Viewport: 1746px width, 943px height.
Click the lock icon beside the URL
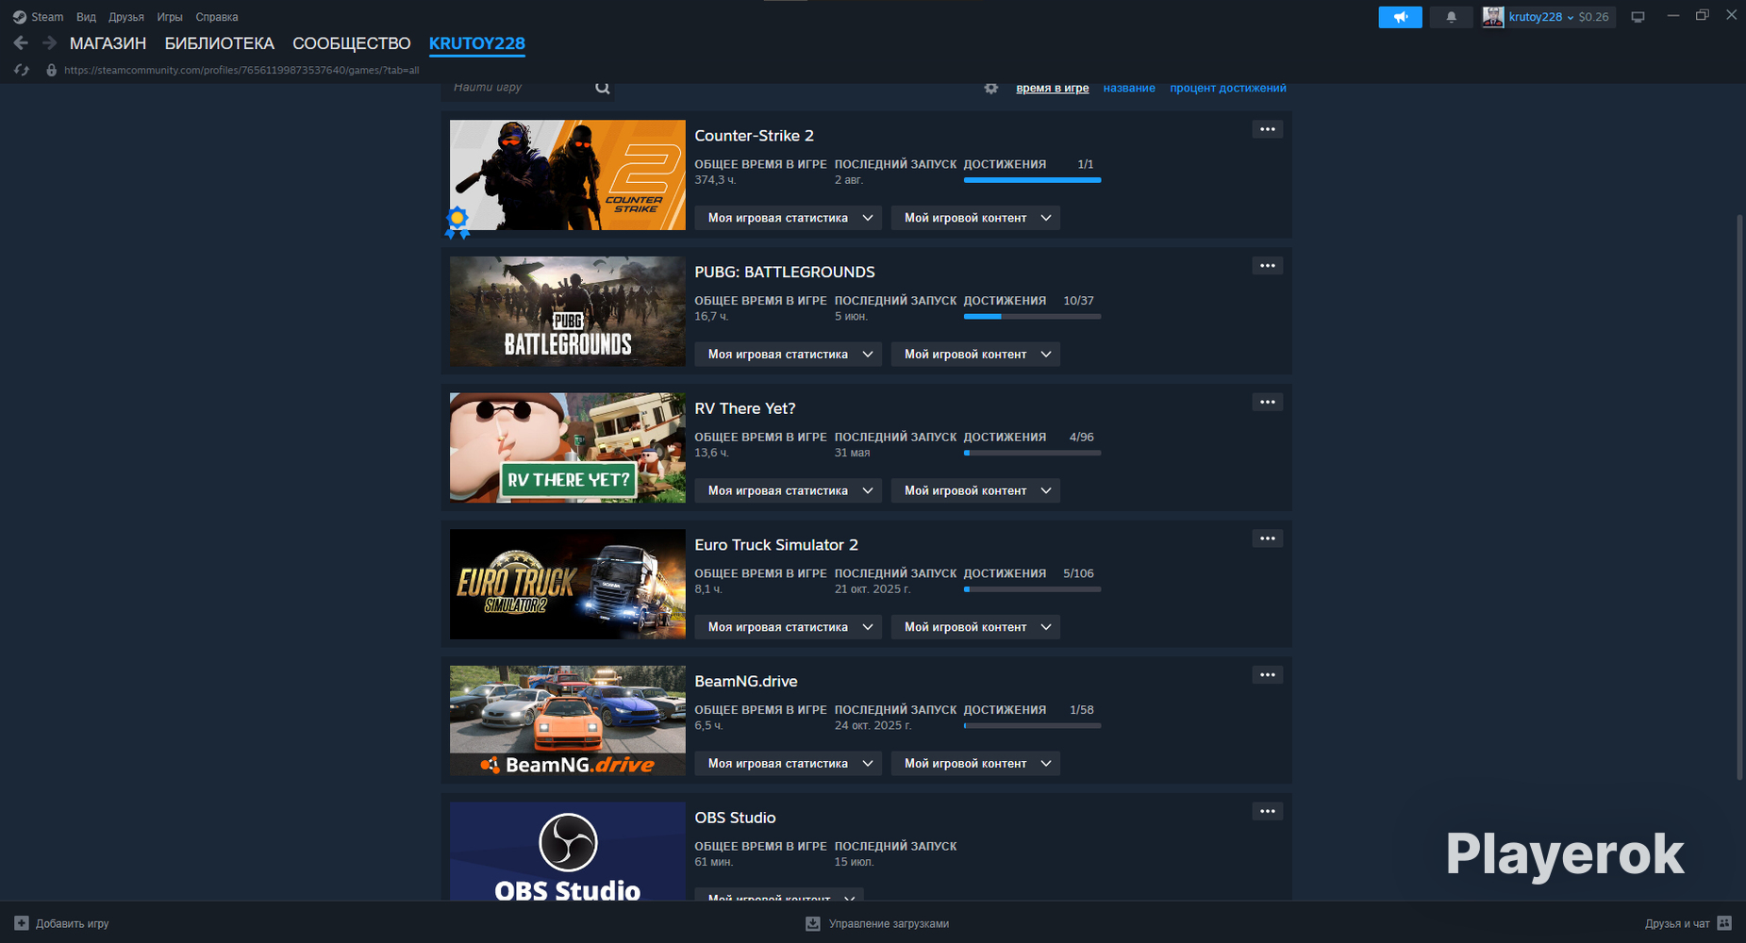(x=52, y=70)
